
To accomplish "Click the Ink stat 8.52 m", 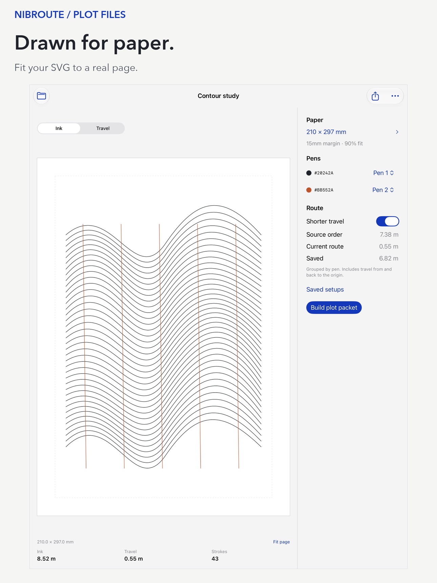I will coord(46,559).
